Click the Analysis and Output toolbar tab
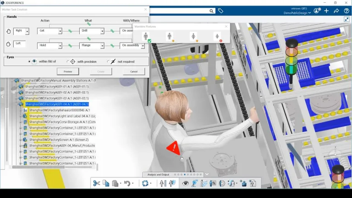 158,175
